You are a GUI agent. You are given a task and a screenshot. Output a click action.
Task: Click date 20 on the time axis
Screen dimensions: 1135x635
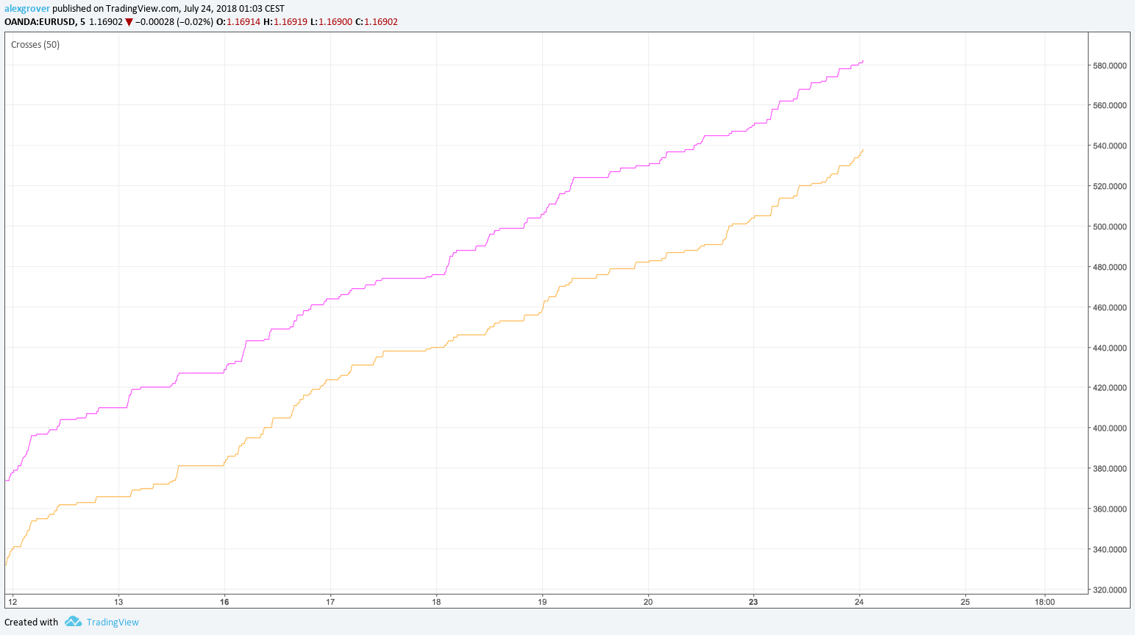tap(648, 602)
